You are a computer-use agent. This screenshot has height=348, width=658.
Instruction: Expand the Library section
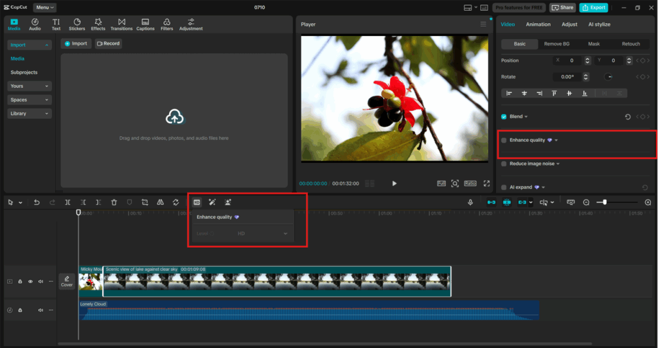[30, 114]
